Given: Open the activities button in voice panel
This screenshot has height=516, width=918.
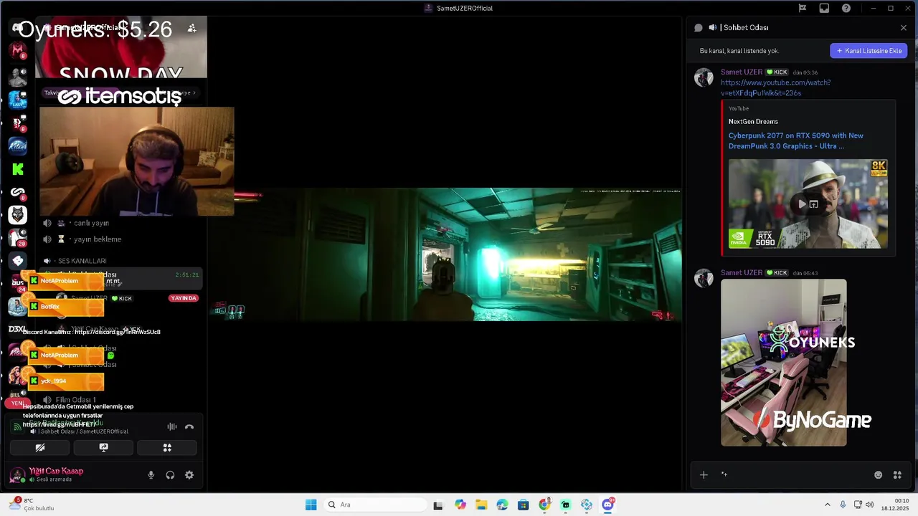Looking at the screenshot, I should pos(167,448).
